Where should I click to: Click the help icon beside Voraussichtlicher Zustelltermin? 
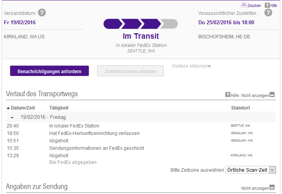(x=268, y=13)
